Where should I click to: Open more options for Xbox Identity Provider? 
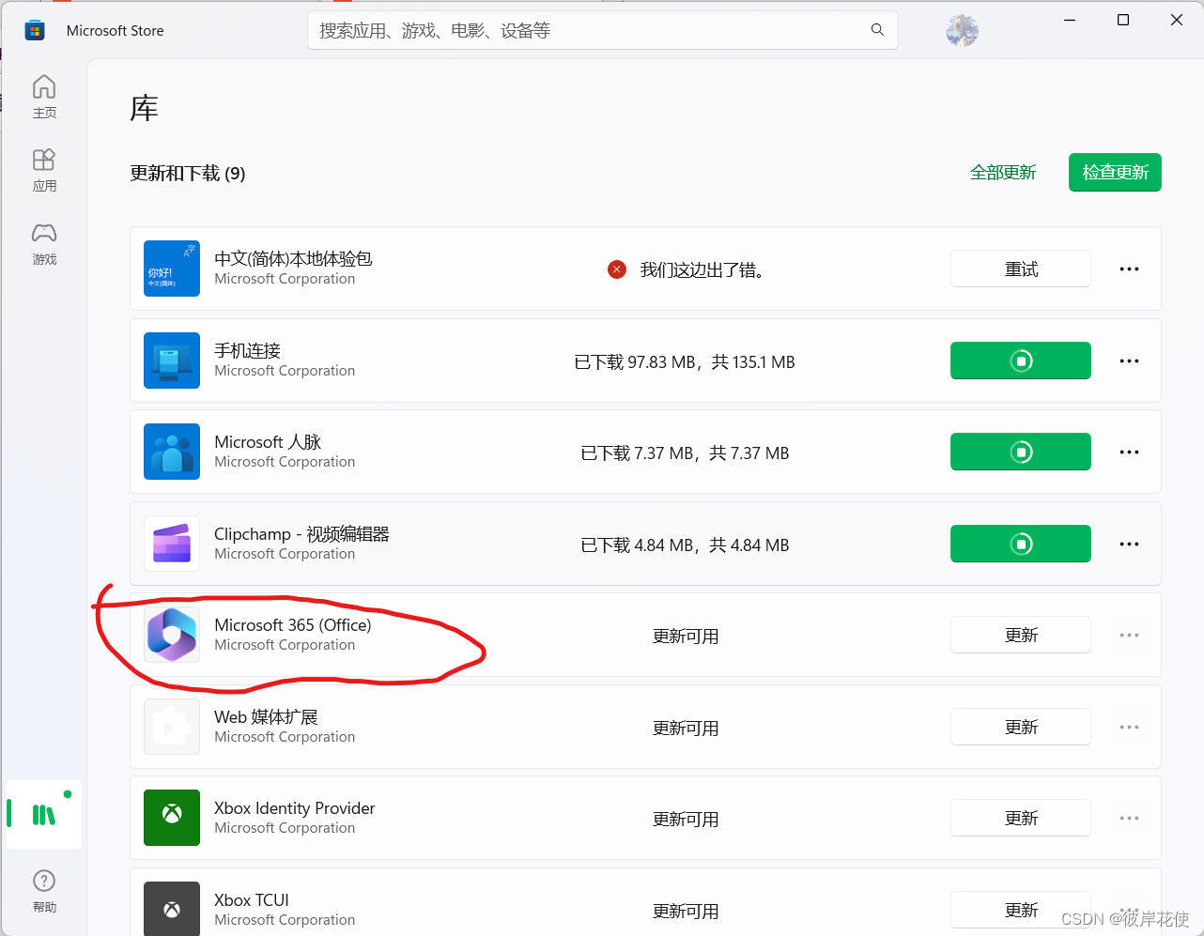[x=1129, y=819]
